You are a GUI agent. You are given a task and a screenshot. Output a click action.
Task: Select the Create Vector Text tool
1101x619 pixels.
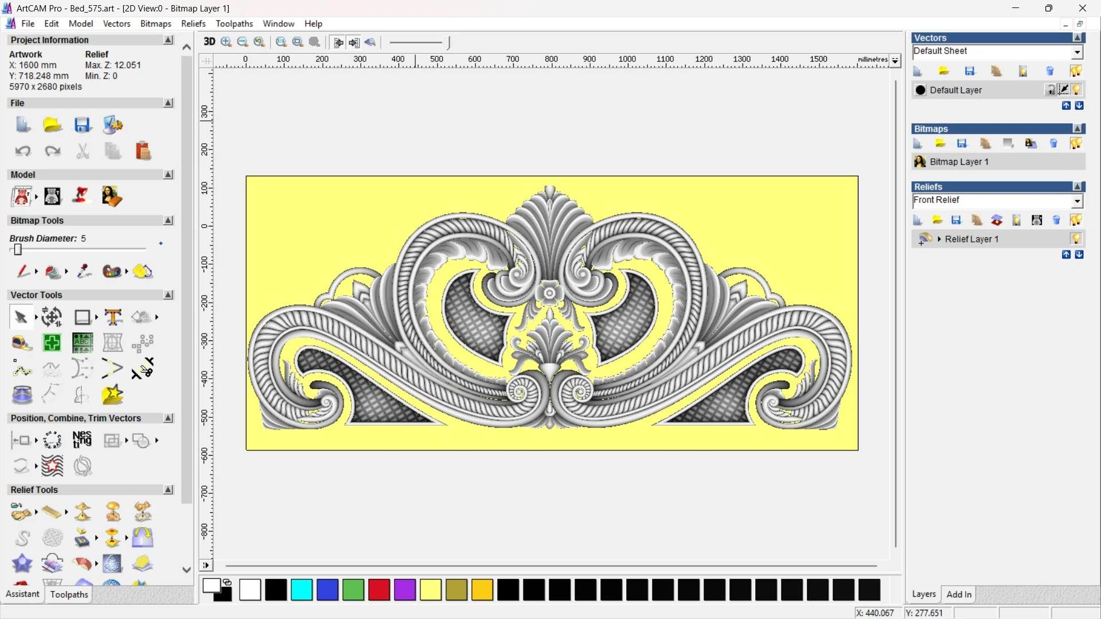[113, 317]
